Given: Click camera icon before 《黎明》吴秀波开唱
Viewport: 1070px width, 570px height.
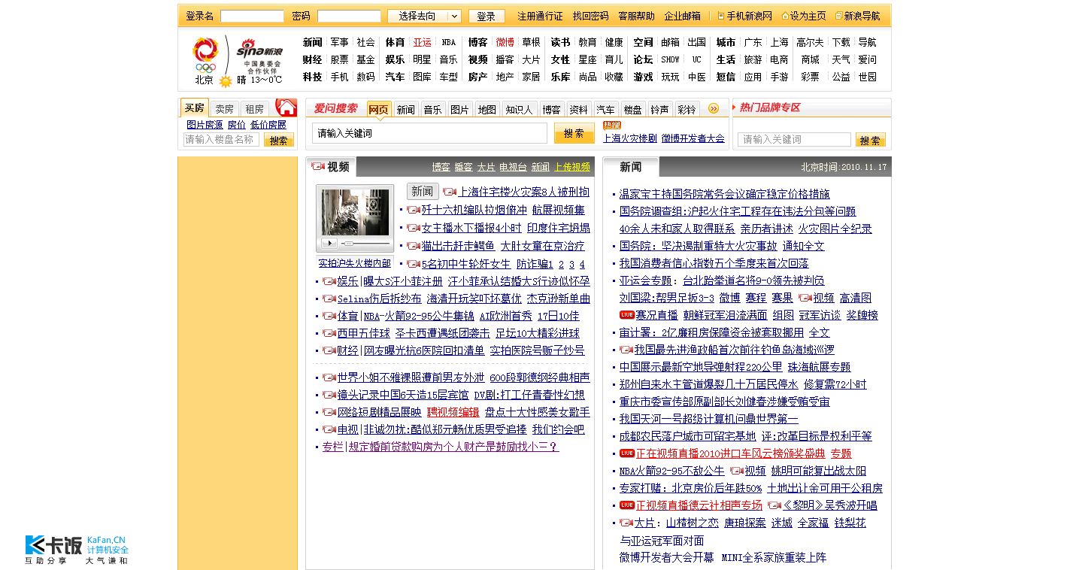Looking at the screenshot, I should (x=774, y=505).
